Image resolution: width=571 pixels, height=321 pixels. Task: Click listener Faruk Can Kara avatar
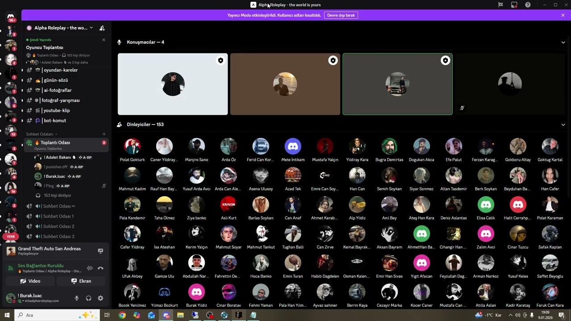click(550, 292)
